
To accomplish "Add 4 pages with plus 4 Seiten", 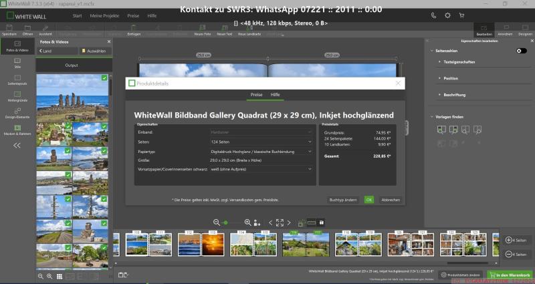I will tap(516, 240).
